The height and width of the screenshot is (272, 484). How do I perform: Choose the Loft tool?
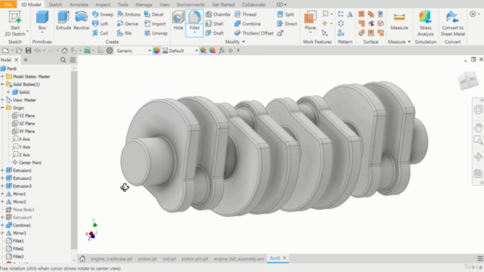tap(101, 23)
